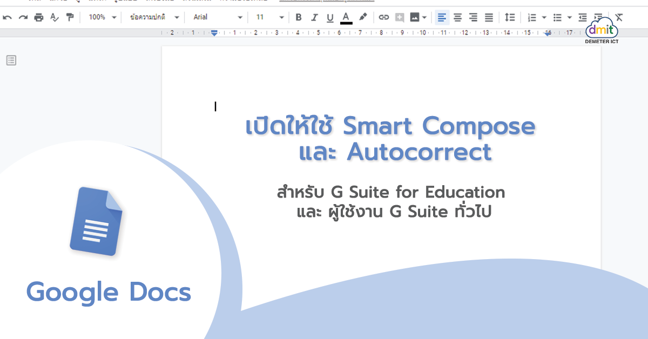
Task: Click the right indent ruler marker
Action: 548,33
